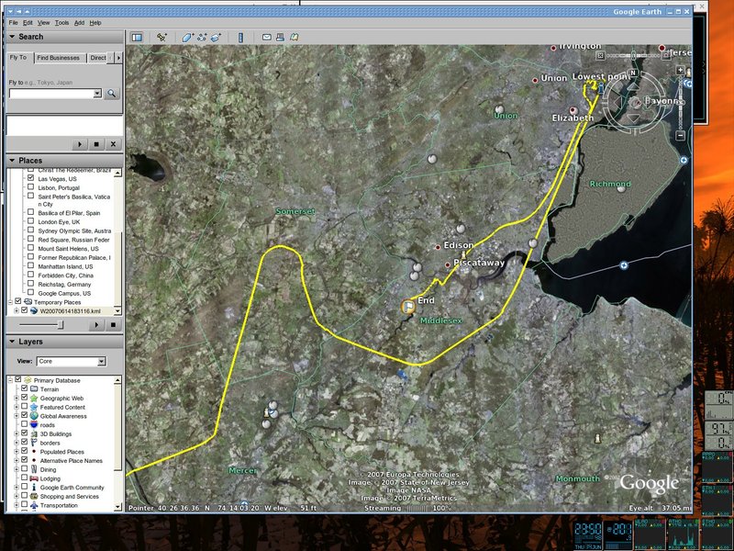This screenshot has width=734, height=551.
Task: Click the stop button under search results
Action: 96,144
